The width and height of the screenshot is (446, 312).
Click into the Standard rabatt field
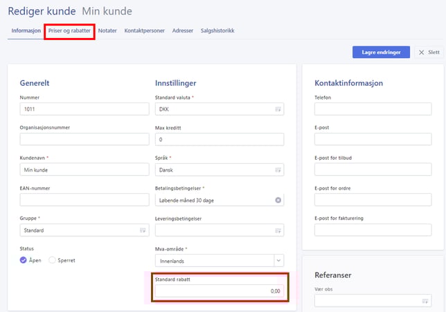pos(220,291)
